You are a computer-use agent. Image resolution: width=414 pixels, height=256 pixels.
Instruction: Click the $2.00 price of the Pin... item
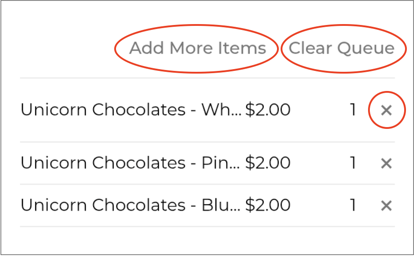268,163
